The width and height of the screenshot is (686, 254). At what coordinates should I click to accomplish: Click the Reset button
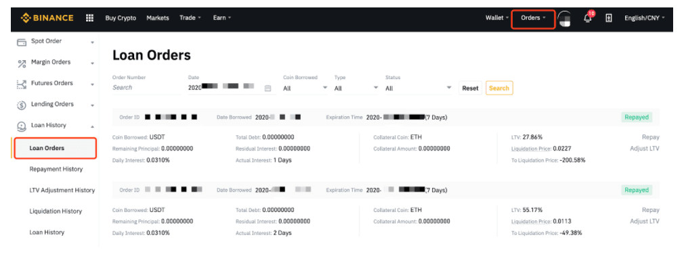pos(470,88)
